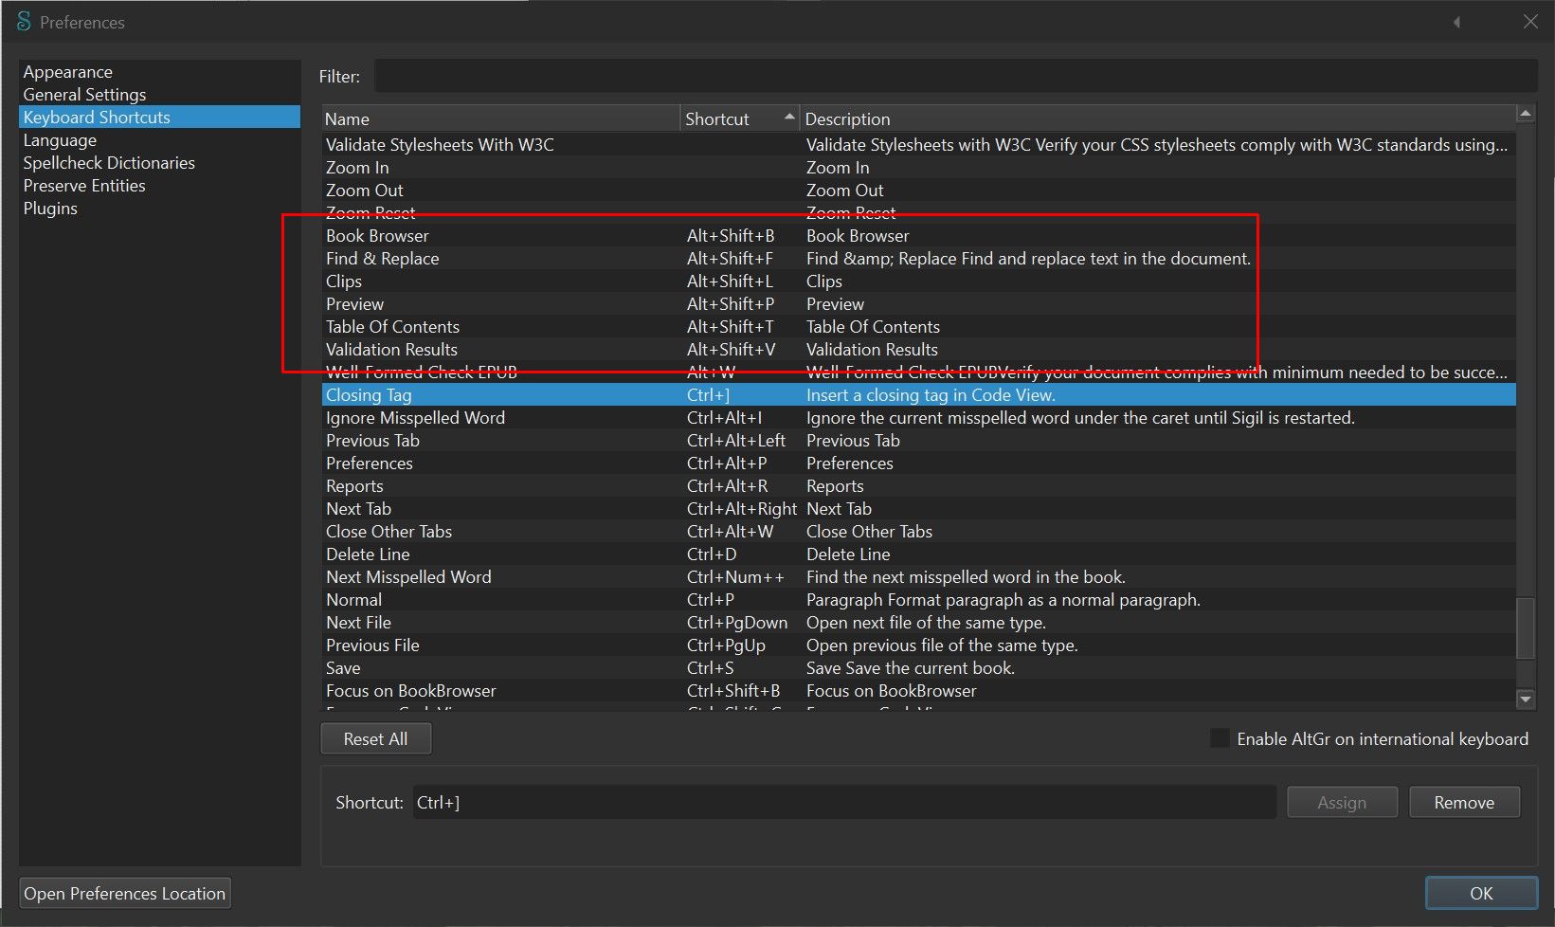Sort the table by the Name column header
The image size is (1555, 927).
click(x=500, y=119)
